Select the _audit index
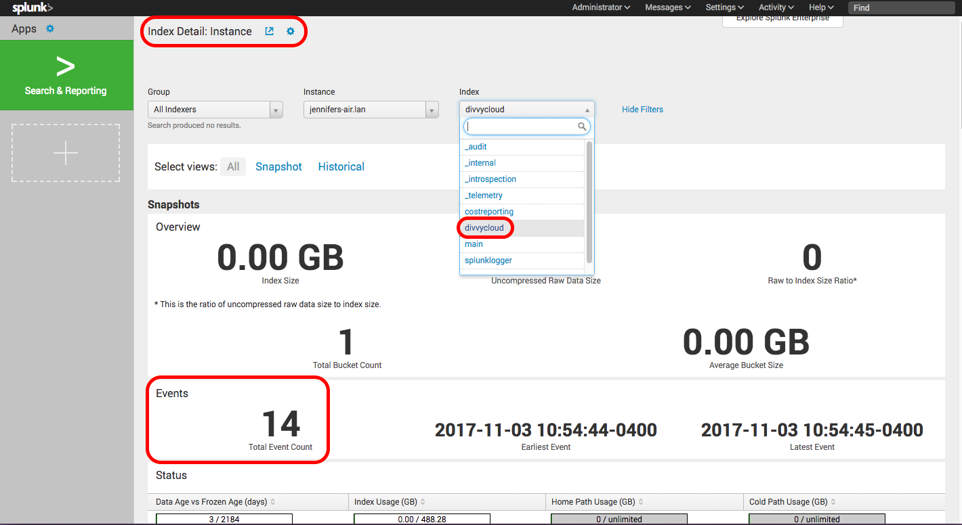Image resolution: width=962 pixels, height=525 pixels. [522, 147]
